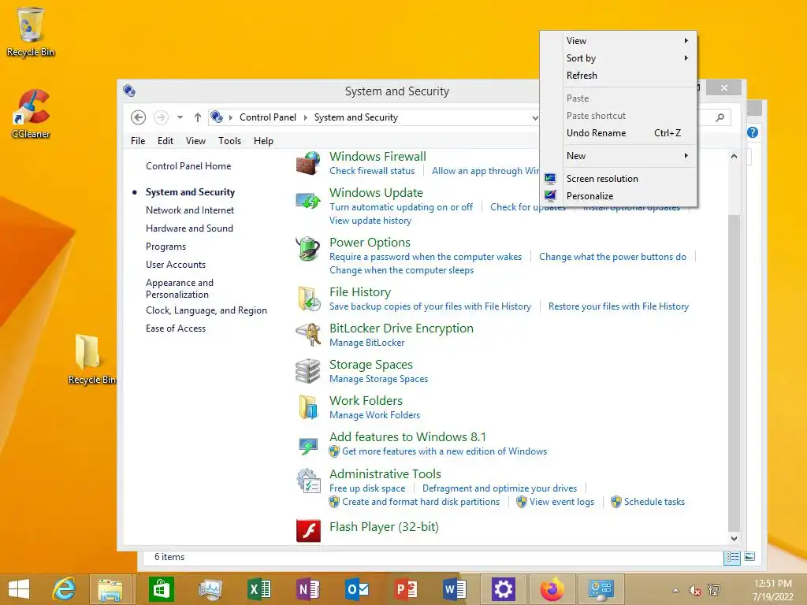Click the scrollbar up arrow
This screenshot has height=605, width=807.
pyautogui.click(x=734, y=156)
